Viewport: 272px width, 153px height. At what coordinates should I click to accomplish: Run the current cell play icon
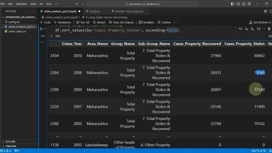(x=42, y=29)
